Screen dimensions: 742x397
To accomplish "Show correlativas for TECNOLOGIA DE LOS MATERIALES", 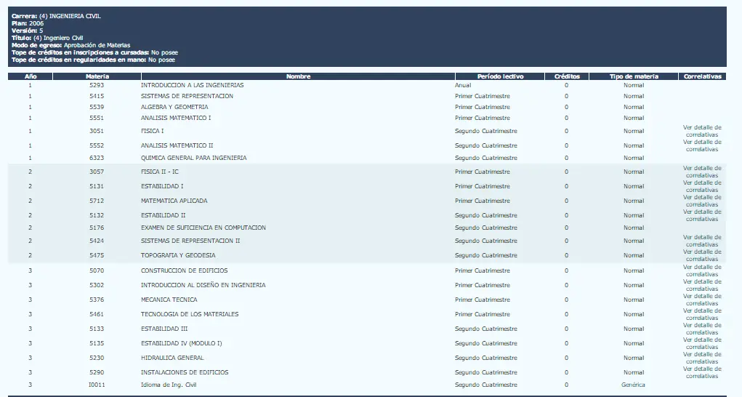I will point(702,314).
